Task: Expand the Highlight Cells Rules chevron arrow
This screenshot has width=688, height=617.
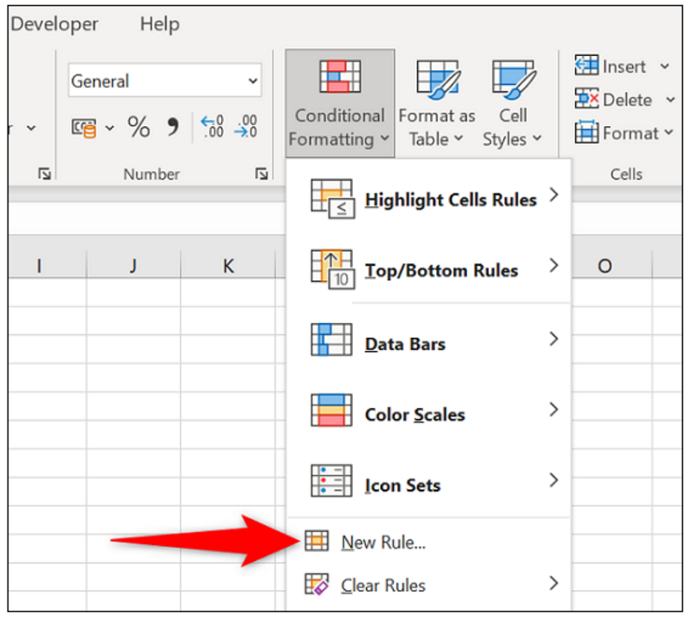Action: click(x=554, y=194)
